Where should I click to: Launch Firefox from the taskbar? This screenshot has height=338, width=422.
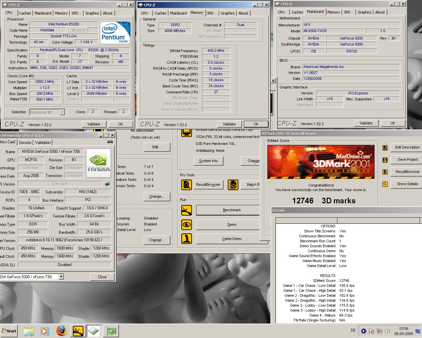[x=61, y=331]
